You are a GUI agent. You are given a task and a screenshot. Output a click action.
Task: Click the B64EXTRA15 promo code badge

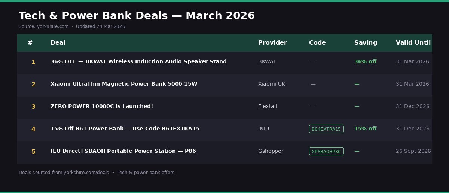tap(326, 129)
